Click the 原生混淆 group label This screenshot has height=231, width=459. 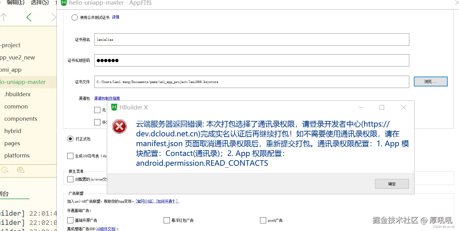click(76, 171)
